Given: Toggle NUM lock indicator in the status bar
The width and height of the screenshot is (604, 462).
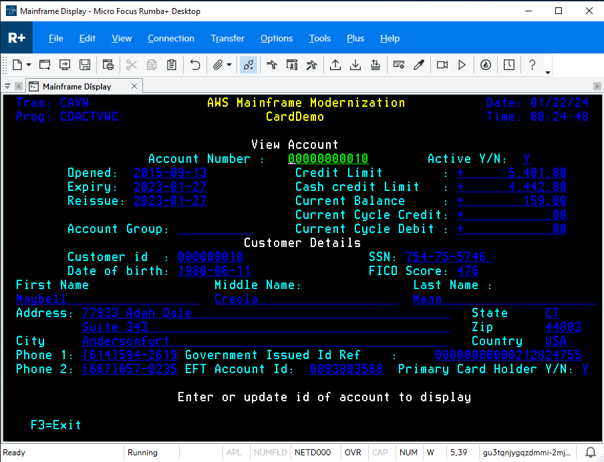Looking at the screenshot, I should 408,452.
